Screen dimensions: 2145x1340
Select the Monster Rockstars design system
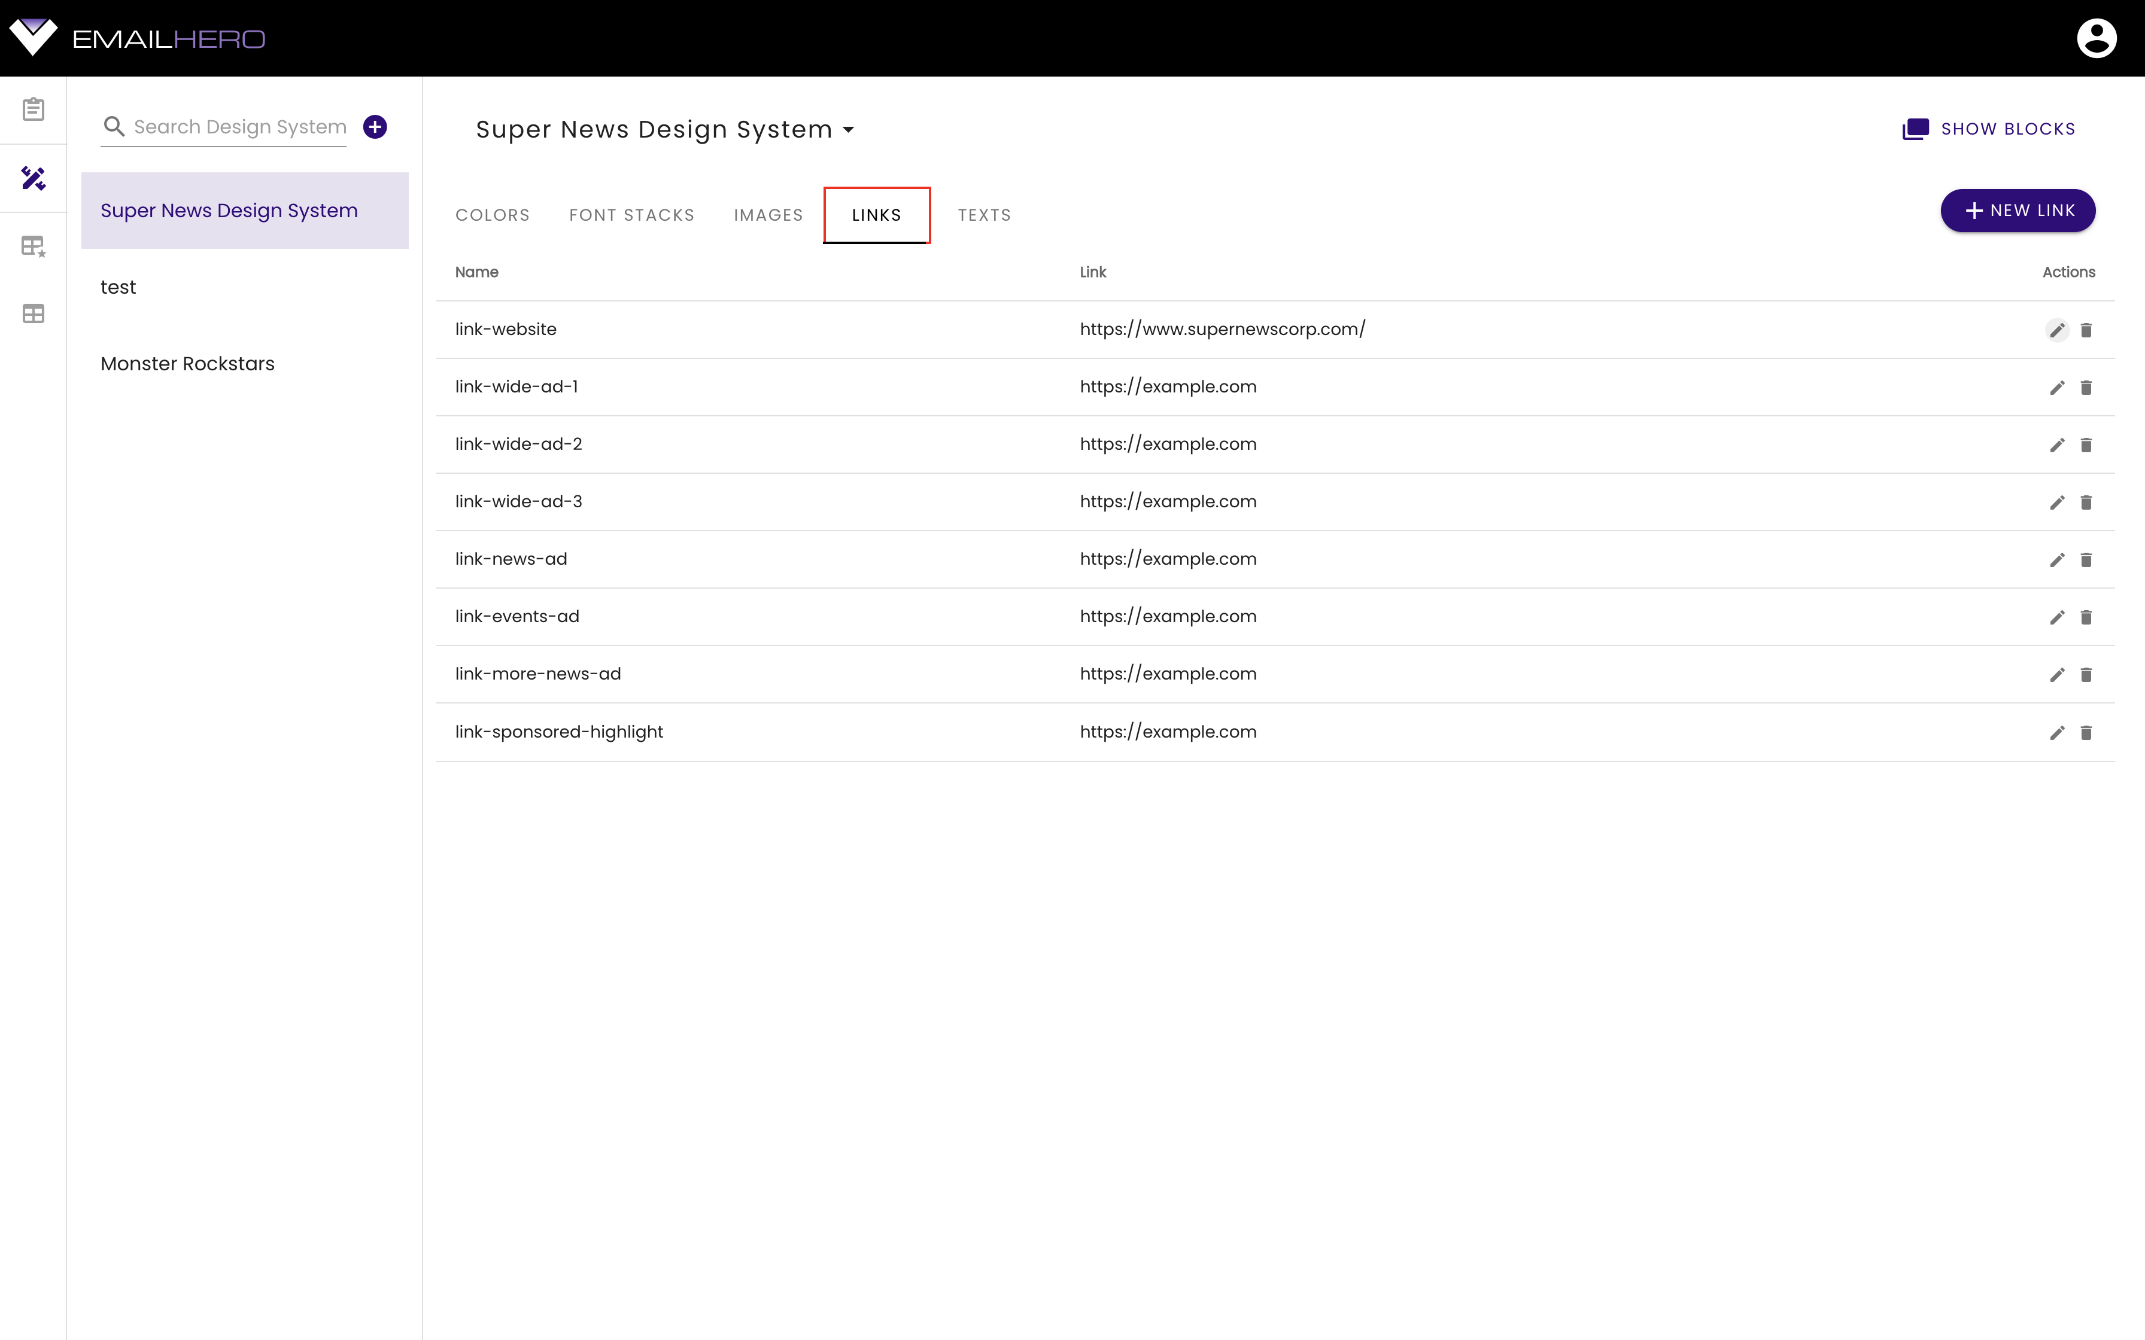(x=187, y=363)
